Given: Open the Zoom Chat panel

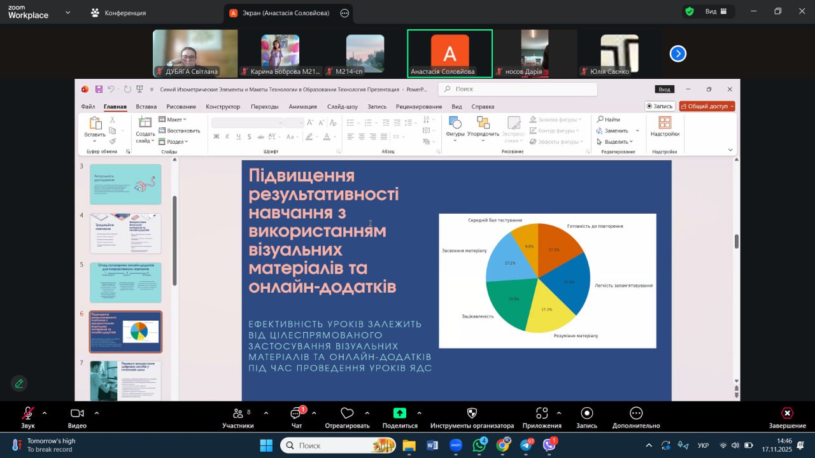Looking at the screenshot, I should (x=296, y=414).
